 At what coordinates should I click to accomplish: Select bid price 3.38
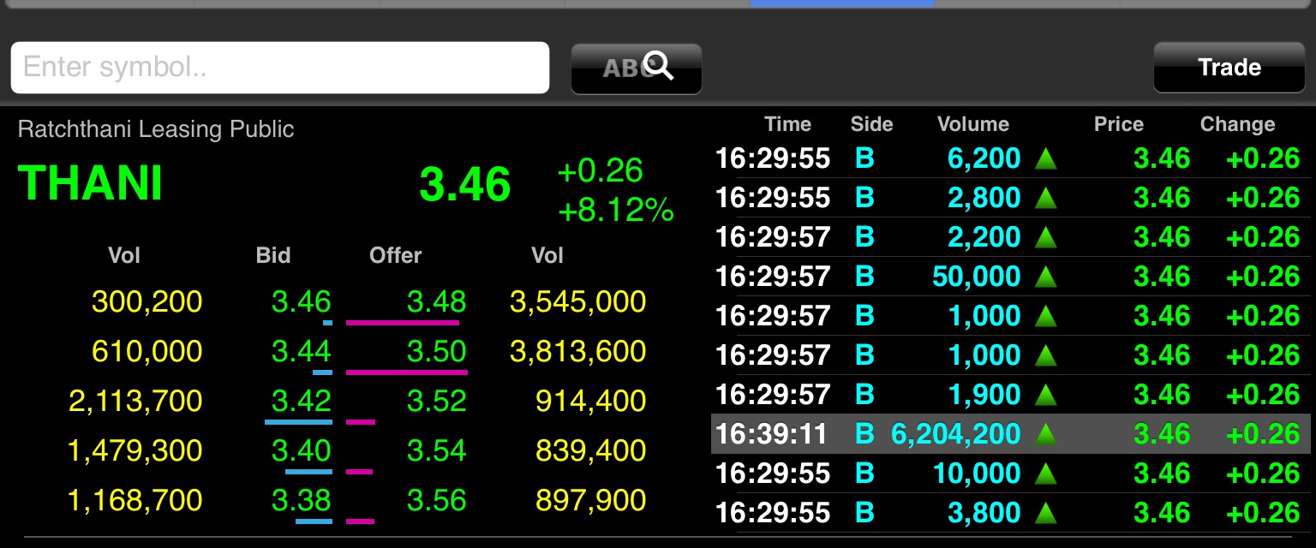[301, 500]
